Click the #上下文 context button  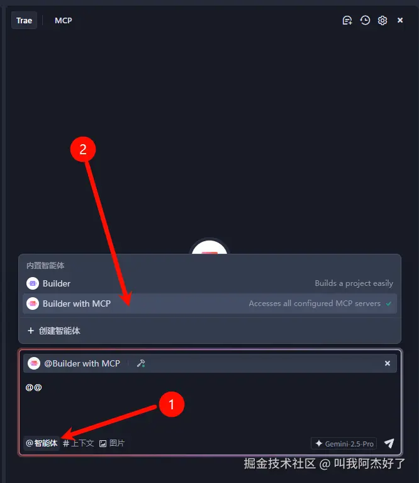[78, 443]
